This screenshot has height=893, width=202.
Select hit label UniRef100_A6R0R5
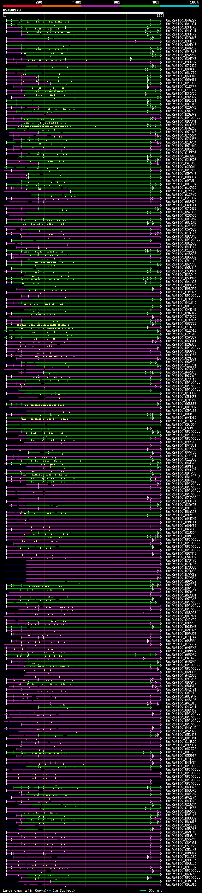(x=181, y=654)
